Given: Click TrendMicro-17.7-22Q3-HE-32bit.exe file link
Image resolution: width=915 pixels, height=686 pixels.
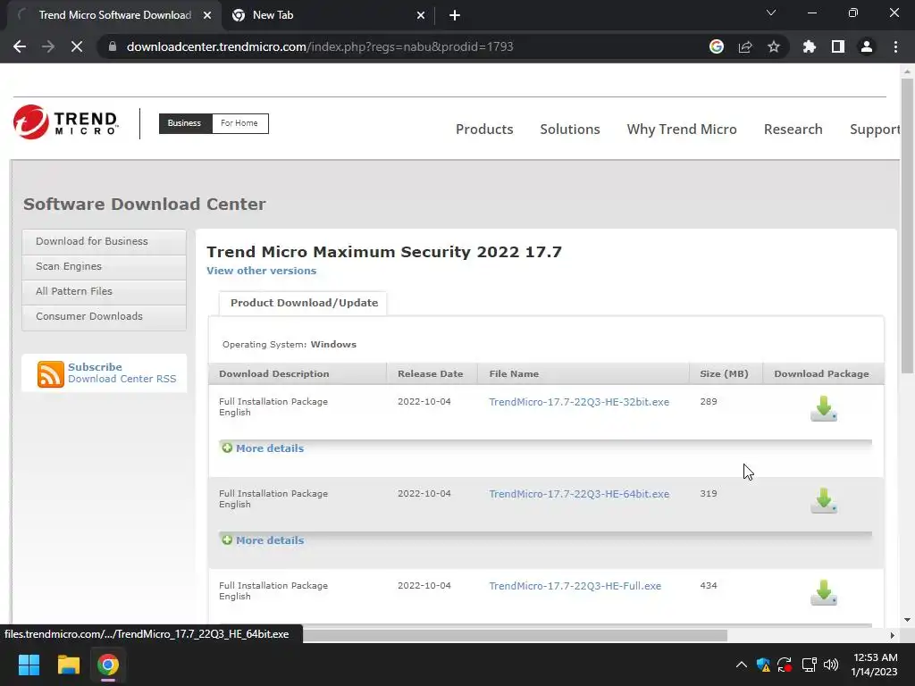Looking at the screenshot, I should click(579, 402).
